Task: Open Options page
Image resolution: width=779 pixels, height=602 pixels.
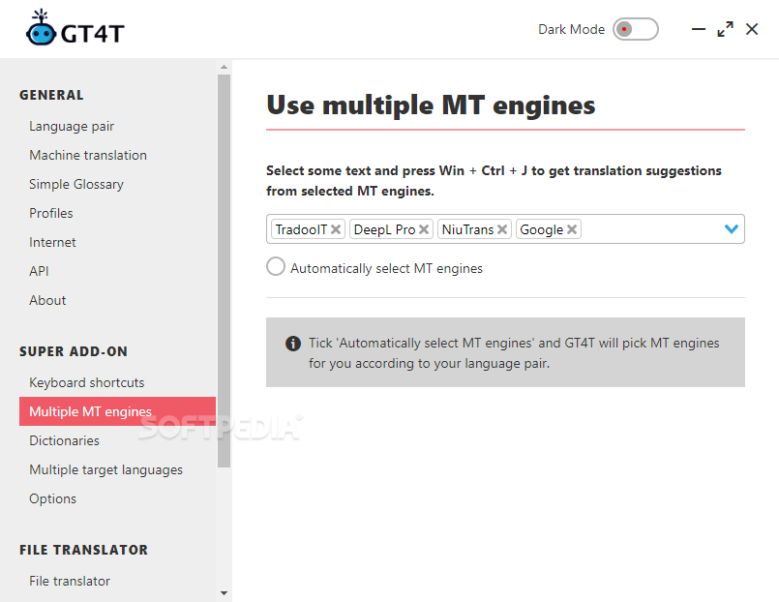Action: pyautogui.click(x=52, y=498)
